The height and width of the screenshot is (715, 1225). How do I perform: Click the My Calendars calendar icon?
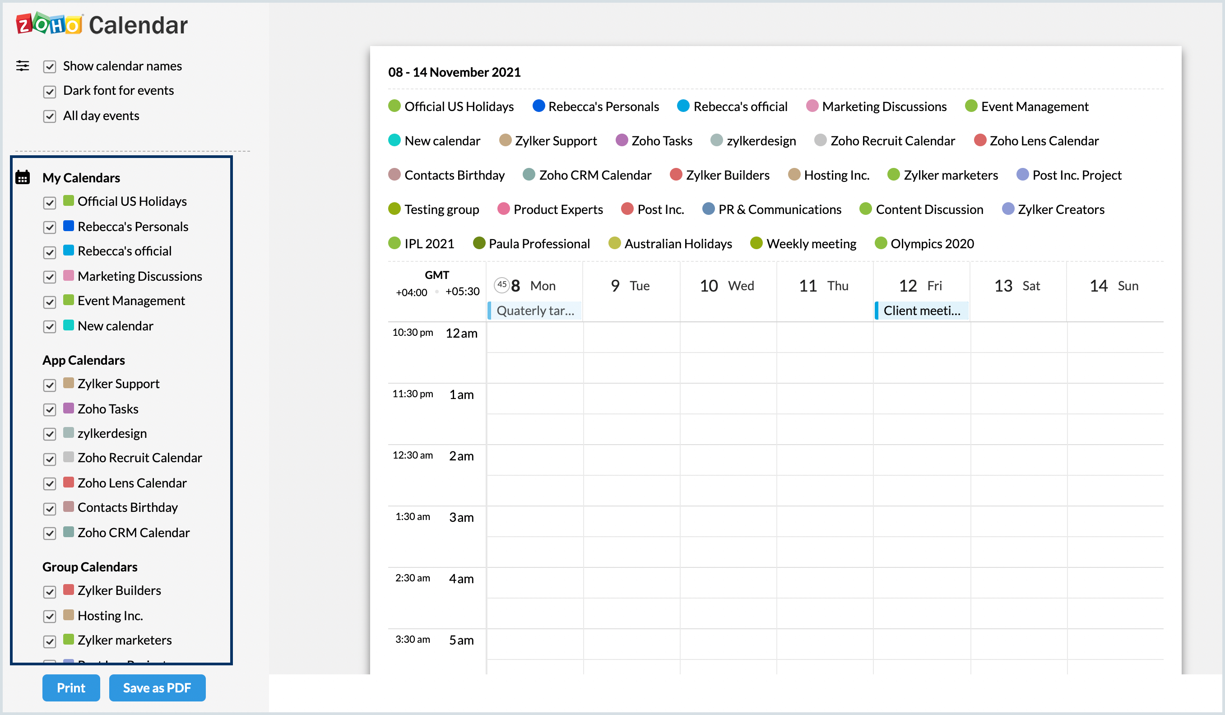point(23,177)
